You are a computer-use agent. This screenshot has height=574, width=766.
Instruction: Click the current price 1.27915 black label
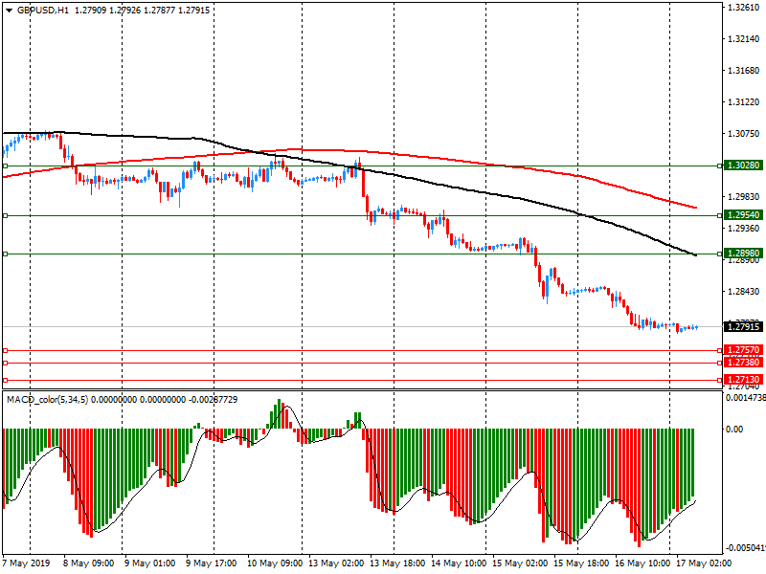point(743,327)
